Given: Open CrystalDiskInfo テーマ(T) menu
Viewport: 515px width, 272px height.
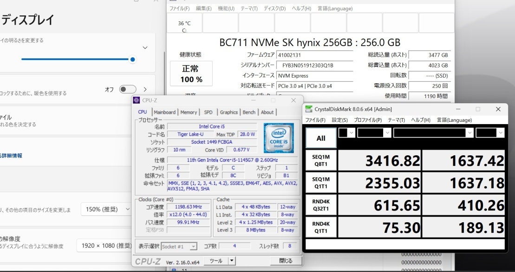Looking at the screenshot, I should [249, 8].
